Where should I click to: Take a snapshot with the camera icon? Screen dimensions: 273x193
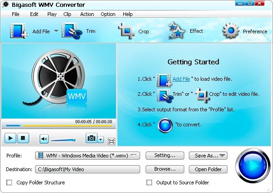(x=91, y=139)
